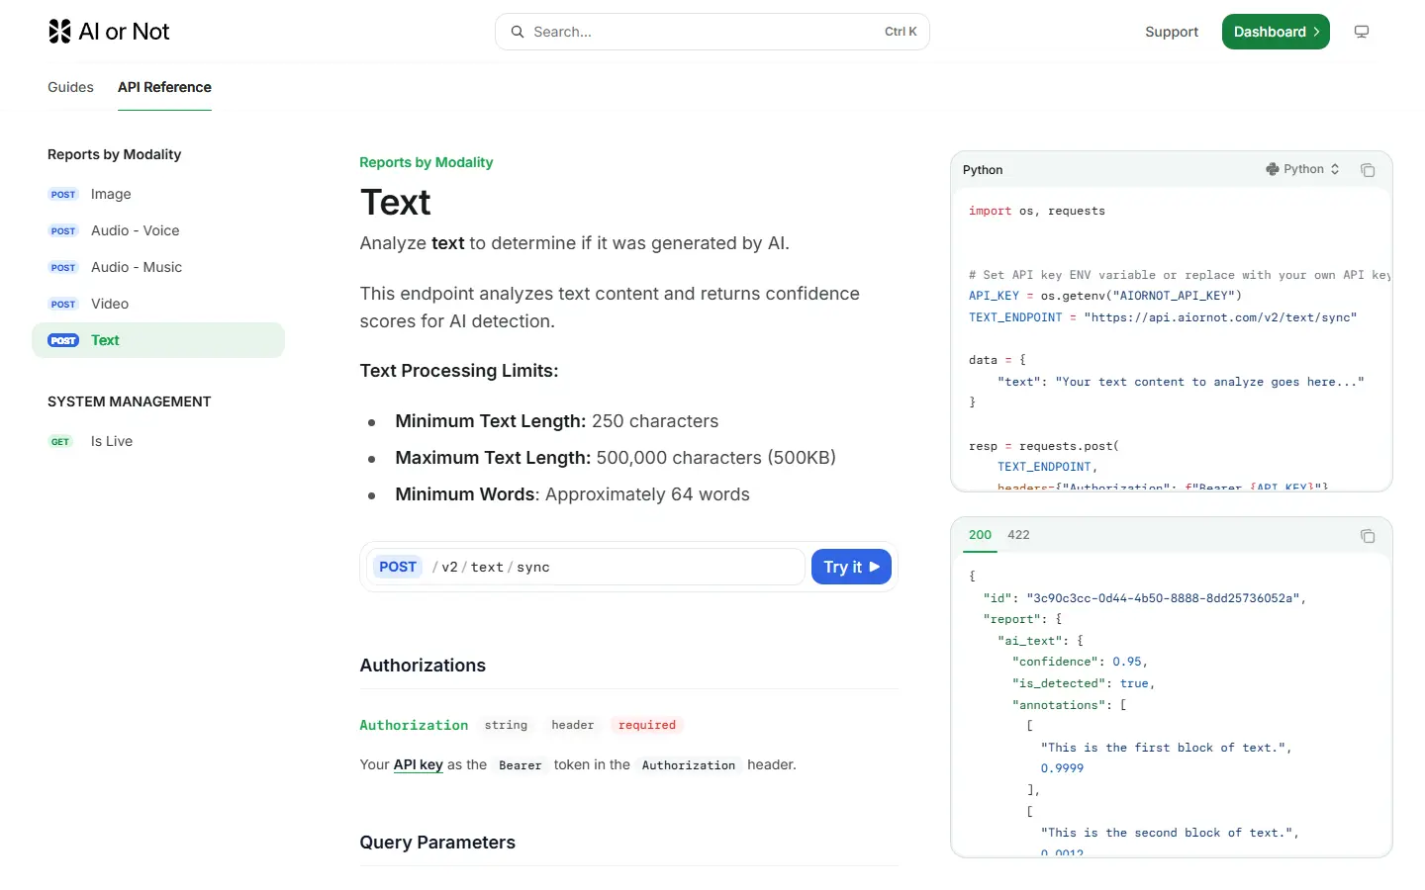Click the Query Parameters heading
This screenshot has width=1425, height=890.
coord(437,843)
